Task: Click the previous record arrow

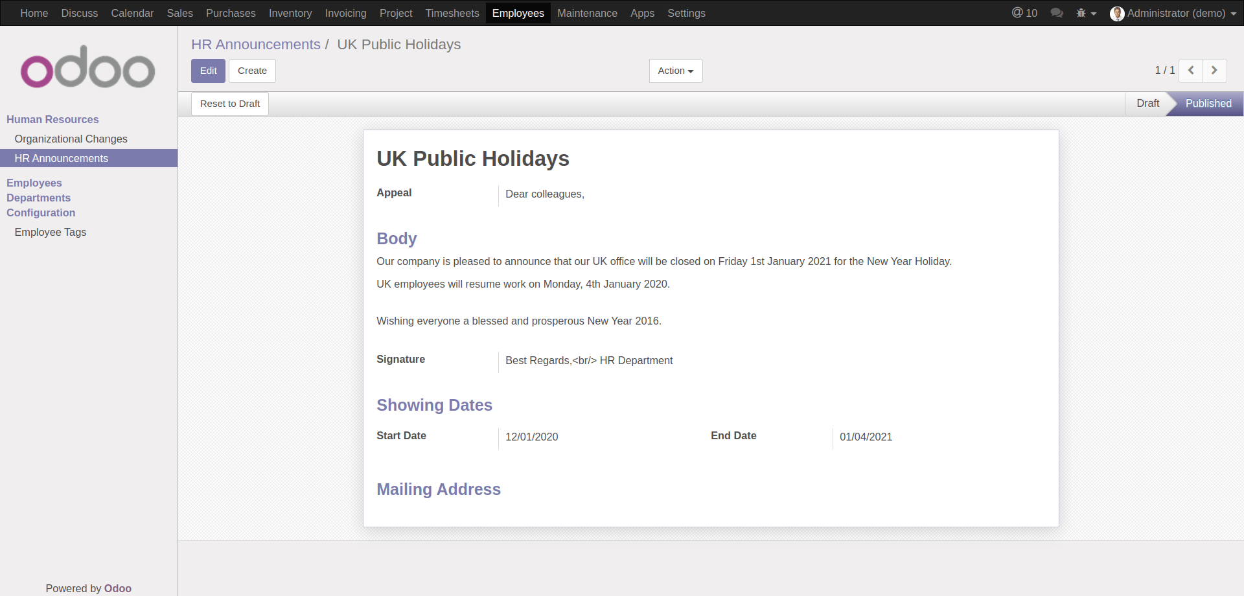Action: [1191, 71]
